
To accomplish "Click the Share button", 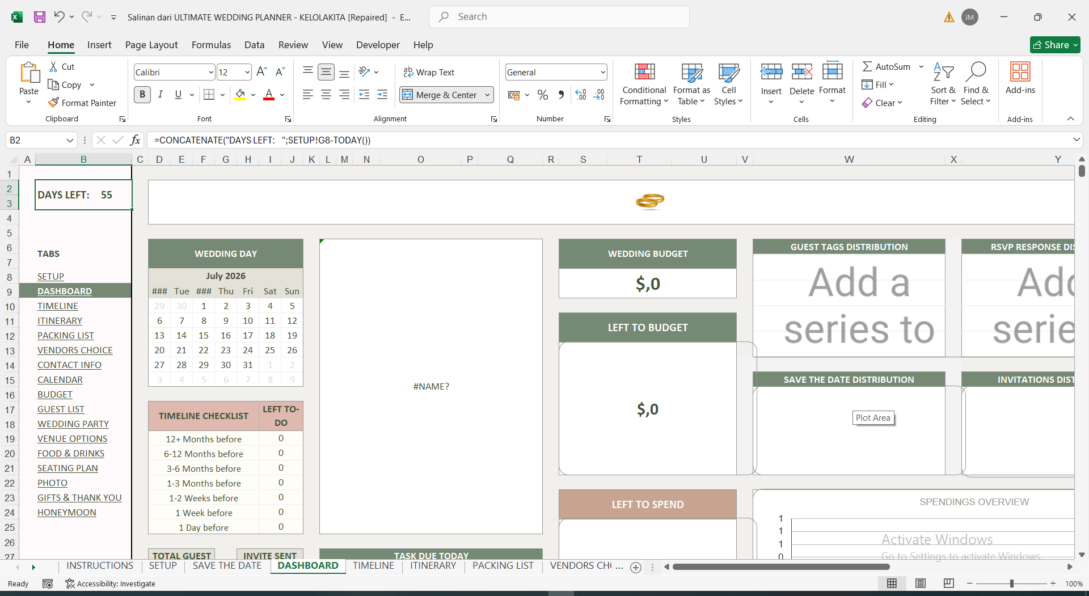I will click(x=1055, y=45).
